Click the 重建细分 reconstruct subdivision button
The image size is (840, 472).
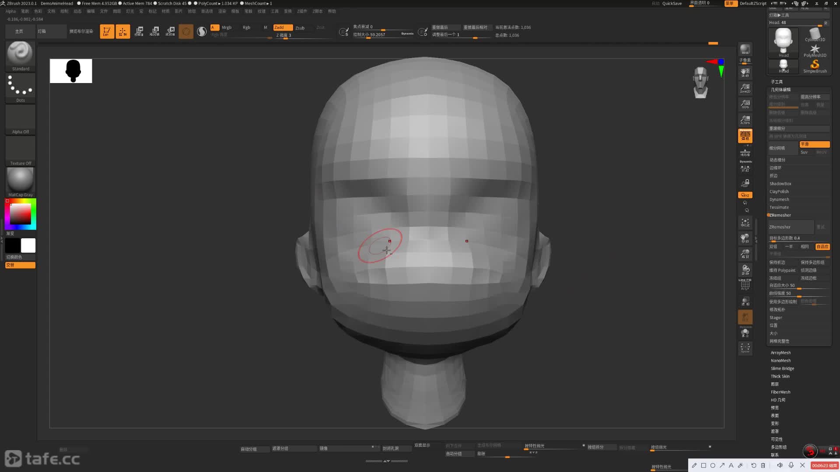tap(799, 128)
